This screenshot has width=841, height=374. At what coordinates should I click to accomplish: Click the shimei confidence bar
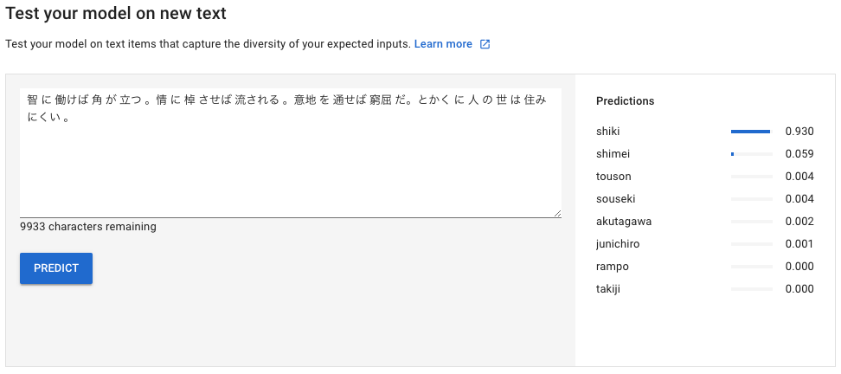(x=751, y=154)
